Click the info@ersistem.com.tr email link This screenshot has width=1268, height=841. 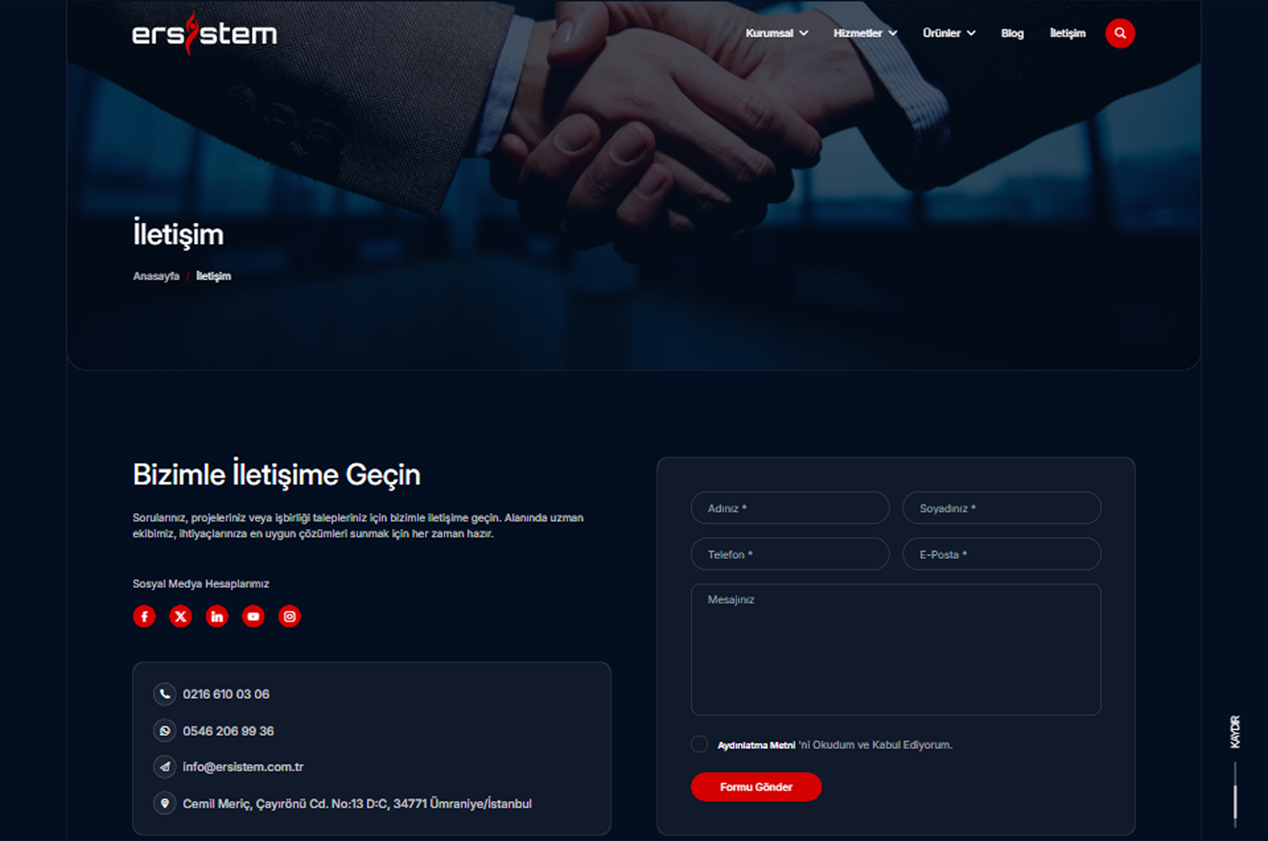243,767
